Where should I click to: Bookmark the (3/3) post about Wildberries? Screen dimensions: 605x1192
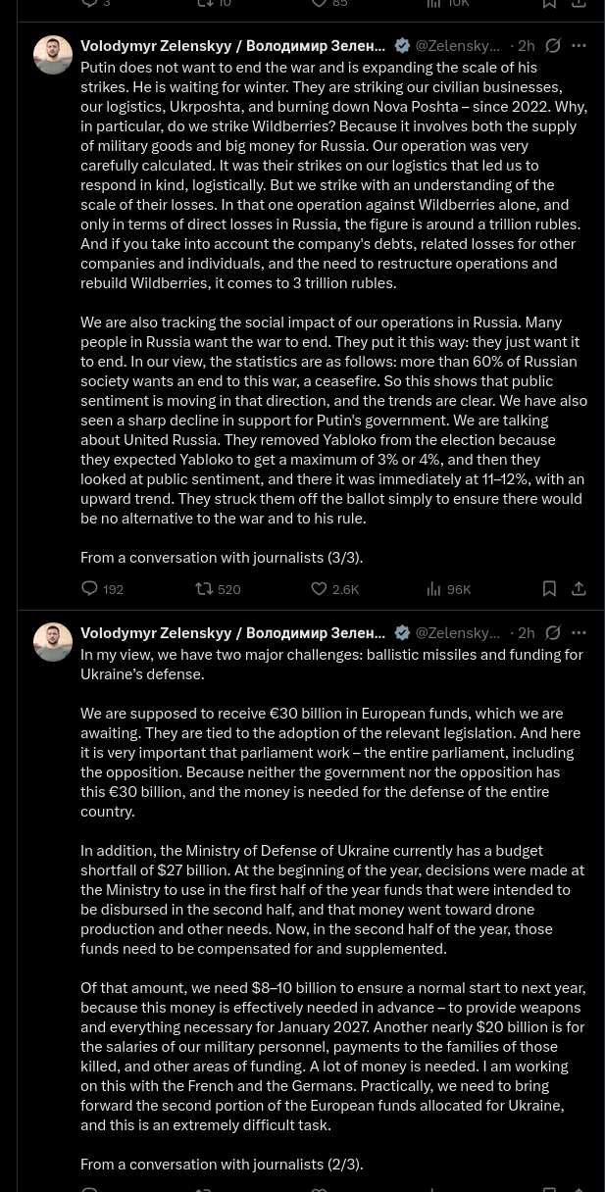(549, 589)
